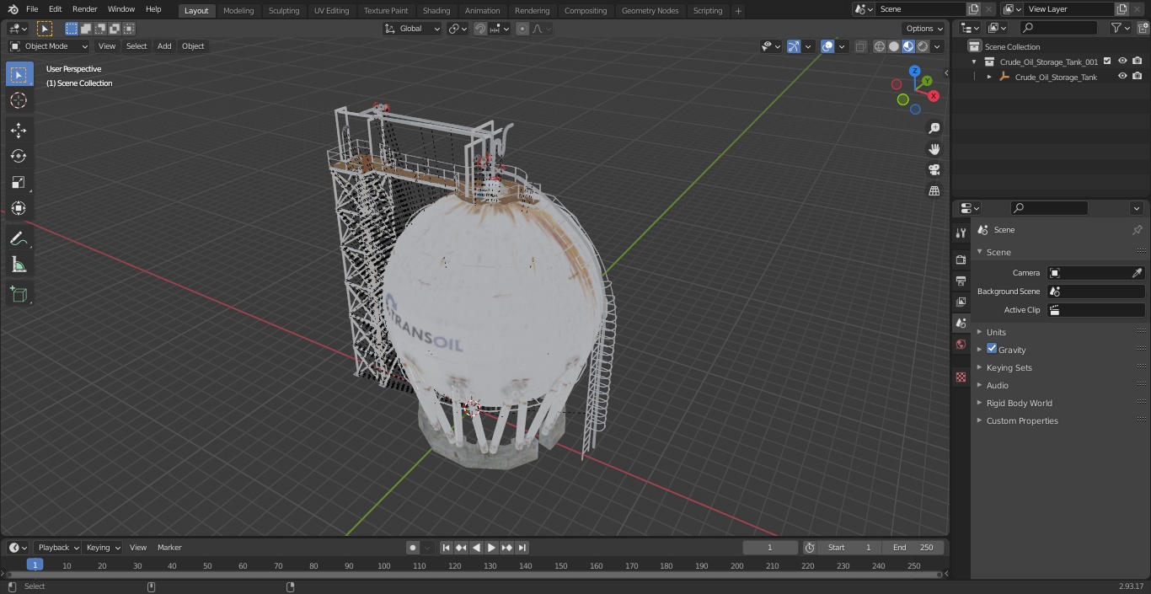1151x594 pixels.
Task: Switch to the Modeling workspace tab
Action: 238,11
